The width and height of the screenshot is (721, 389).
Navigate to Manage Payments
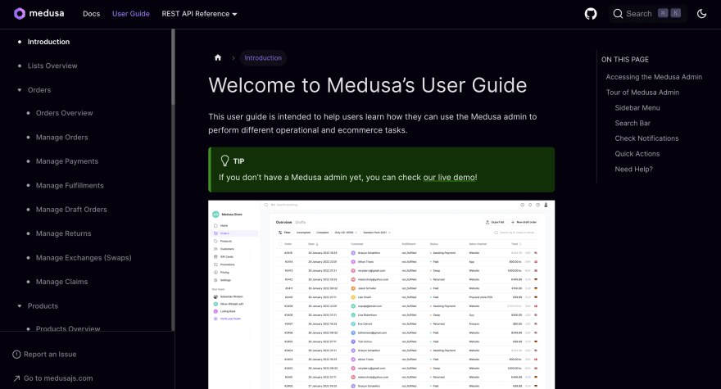67,161
